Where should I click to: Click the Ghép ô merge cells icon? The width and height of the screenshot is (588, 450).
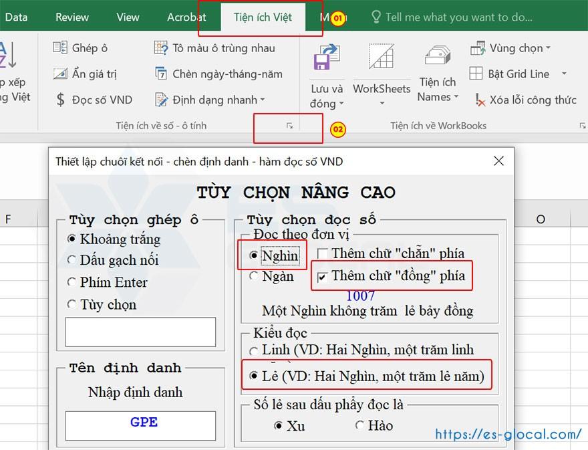coord(60,47)
